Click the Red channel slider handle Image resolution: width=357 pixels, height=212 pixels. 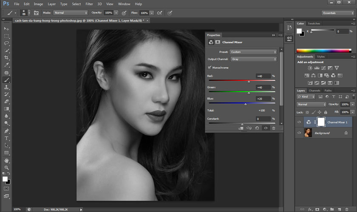(x=249, y=81)
